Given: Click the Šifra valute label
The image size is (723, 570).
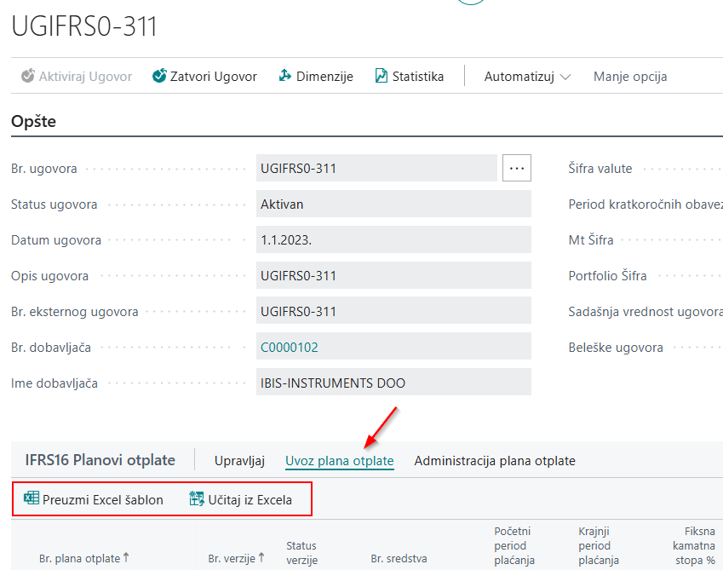Looking at the screenshot, I should point(600,169).
